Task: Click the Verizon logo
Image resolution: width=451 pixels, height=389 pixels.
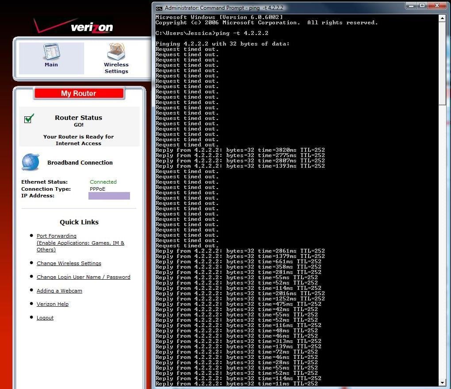Action: coord(74,26)
